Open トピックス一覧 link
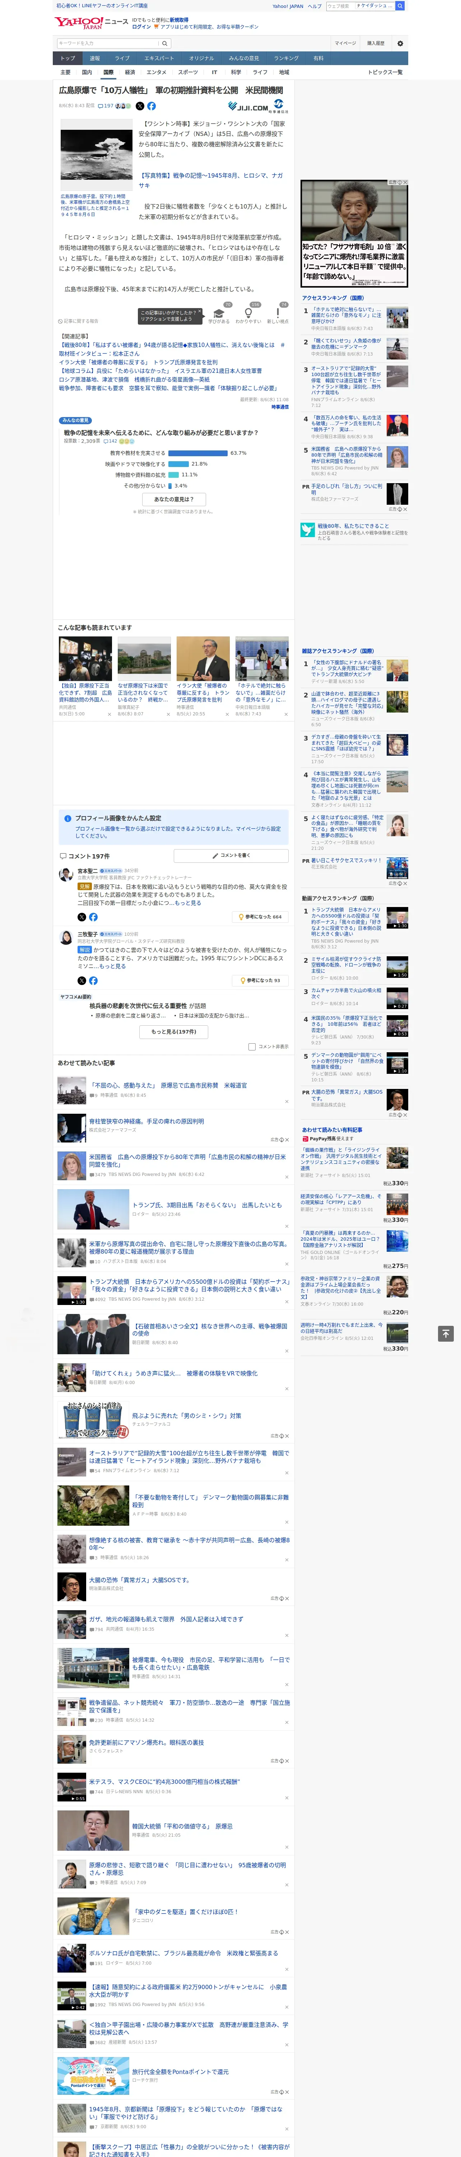 click(x=385, y=72)
